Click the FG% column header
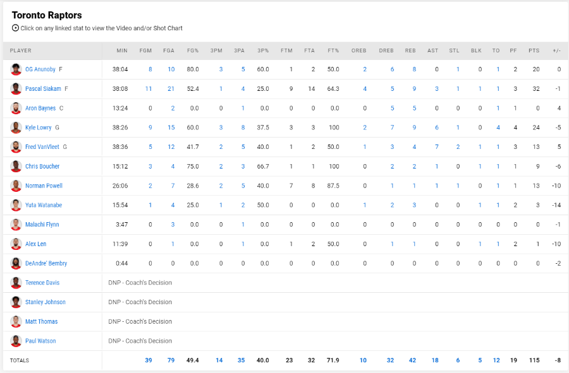 193,50
